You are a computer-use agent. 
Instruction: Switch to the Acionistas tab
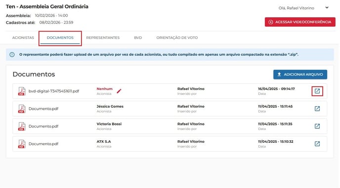coord(23,37)
